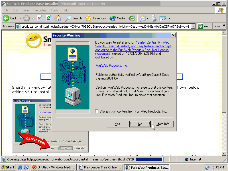The image size is (228, 171).
Task: Open the Search pane
Action: pos(74,18)
